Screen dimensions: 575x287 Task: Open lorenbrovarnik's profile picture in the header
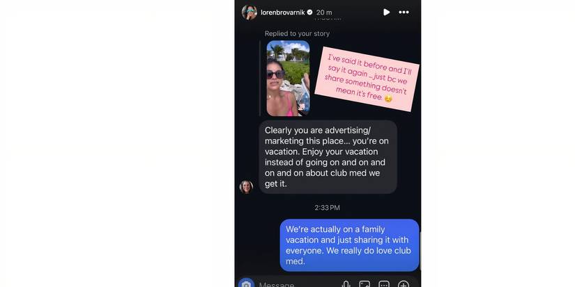coord(249,12)
